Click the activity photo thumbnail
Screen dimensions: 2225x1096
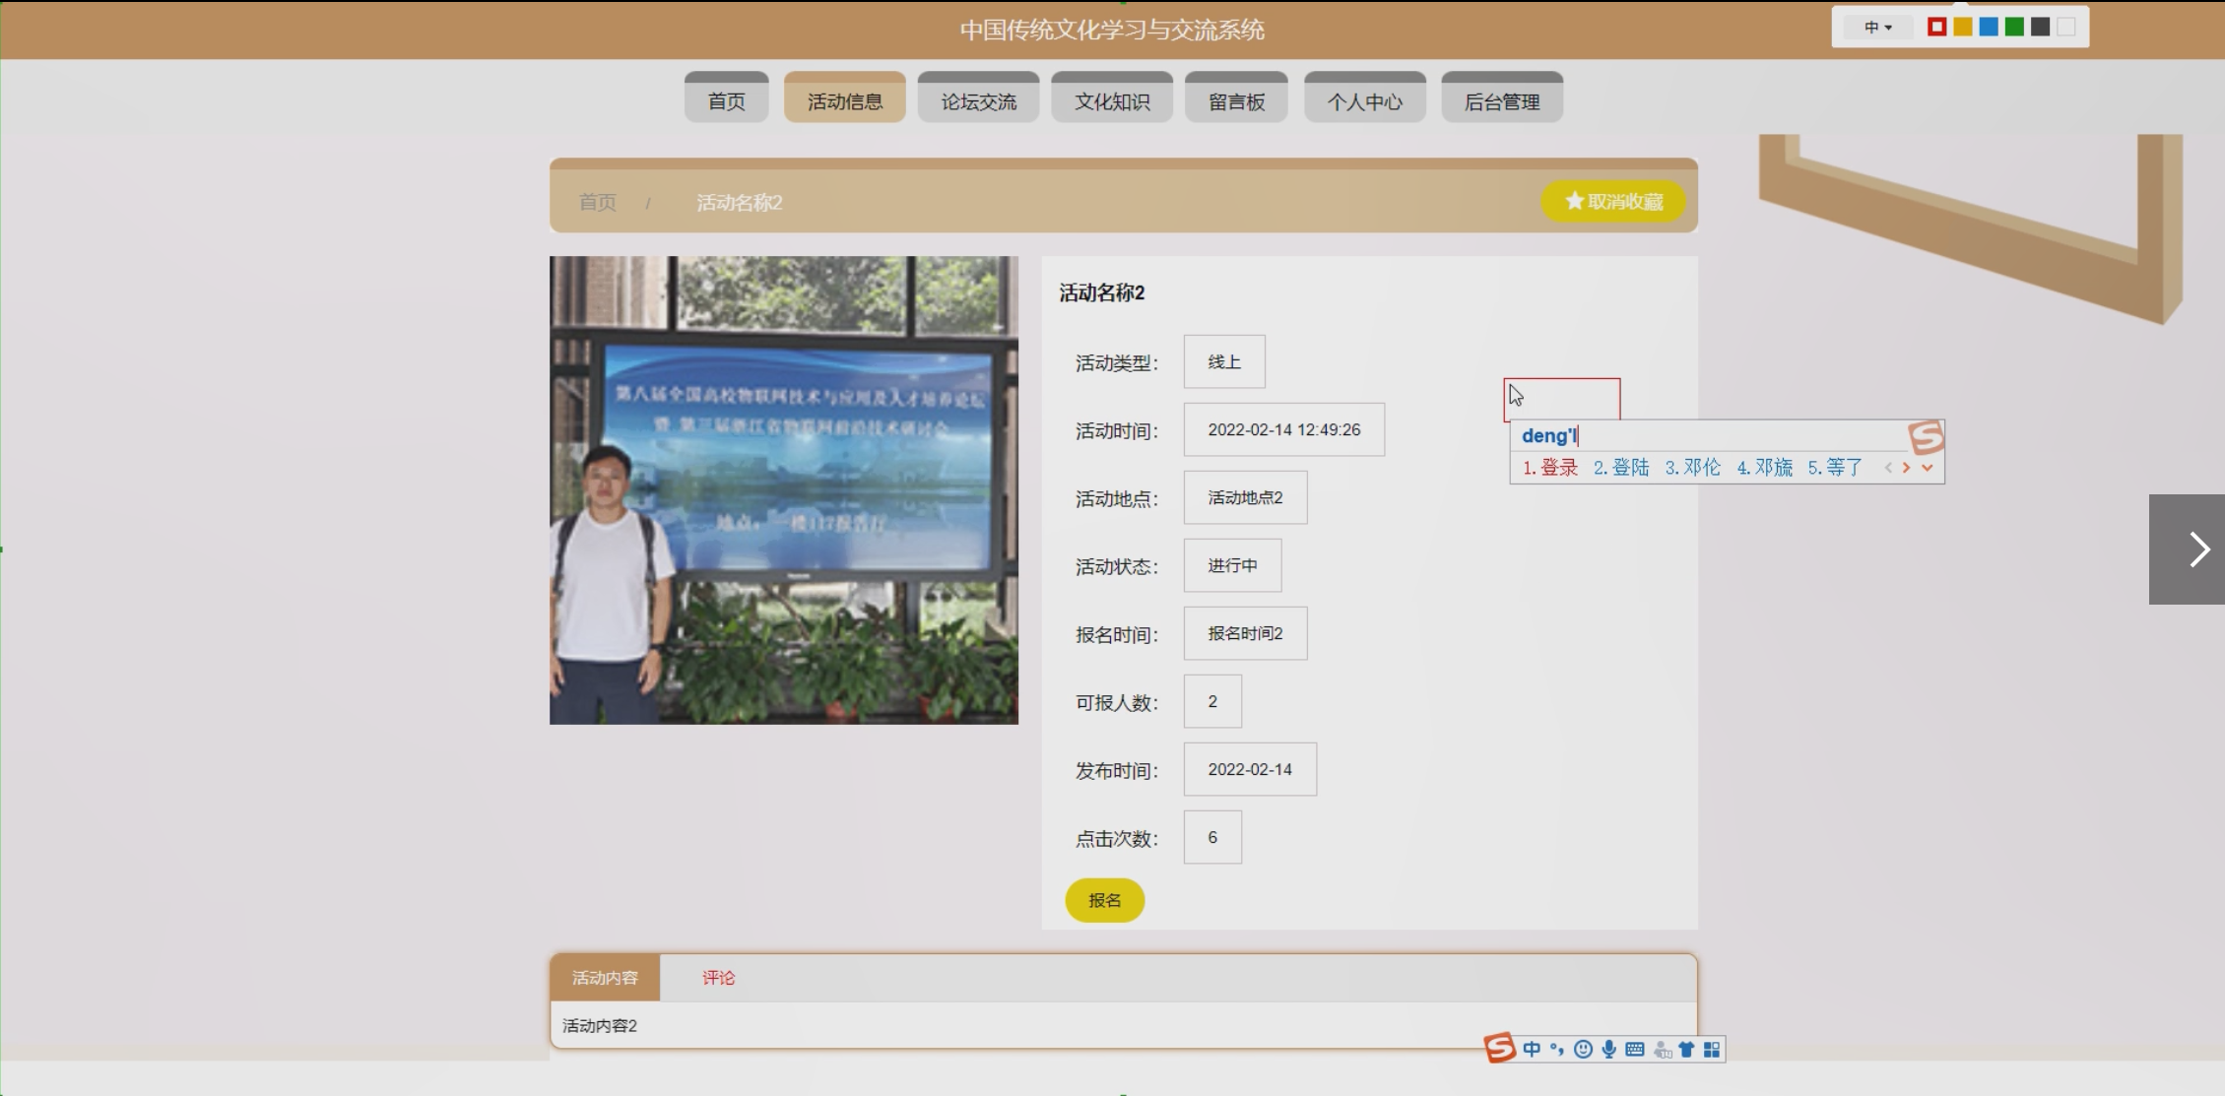pos(784,490)
